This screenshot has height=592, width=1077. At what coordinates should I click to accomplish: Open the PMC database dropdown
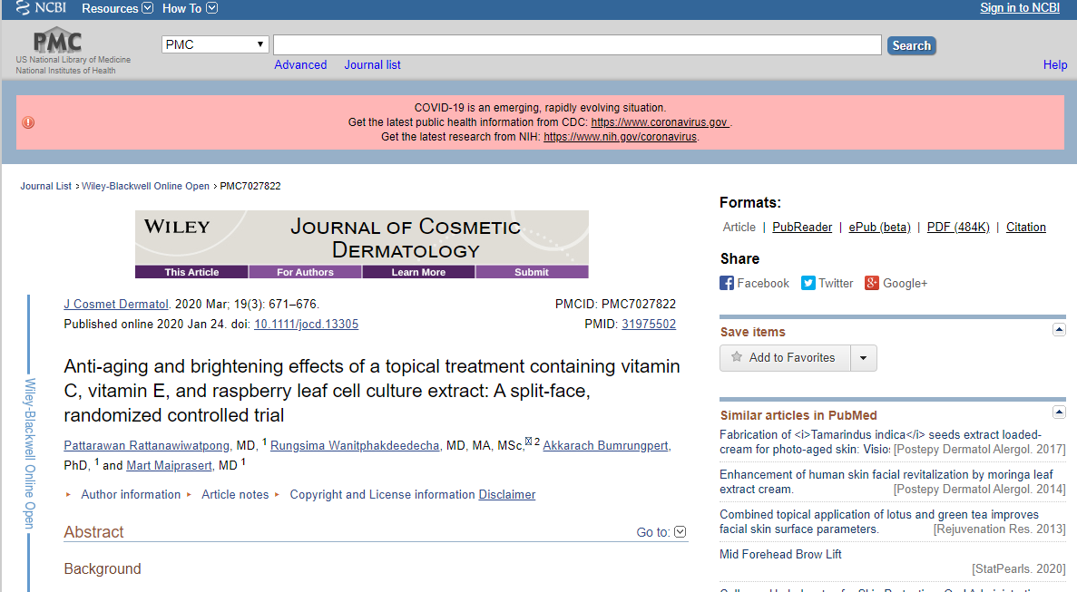[x=215, y=44]
